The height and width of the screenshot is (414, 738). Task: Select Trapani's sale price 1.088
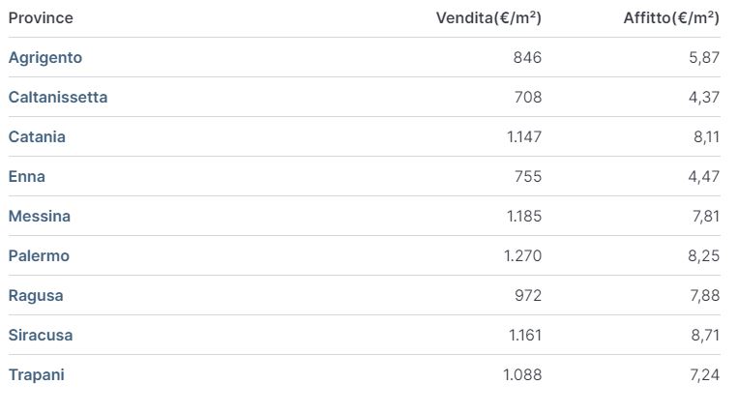[x=522, y=375]
